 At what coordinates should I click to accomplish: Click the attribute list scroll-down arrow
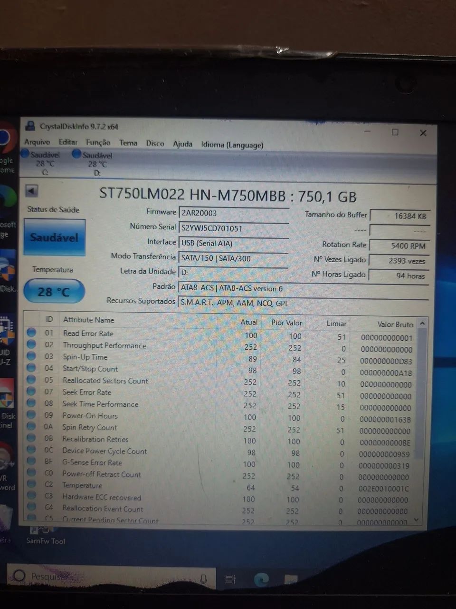(417, 521)
